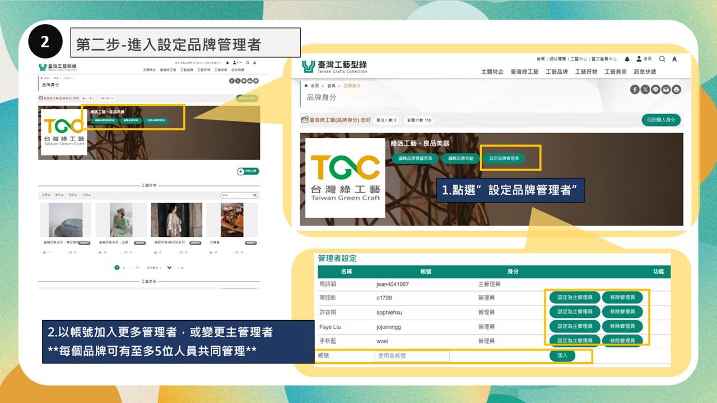Open 臺灣綠工藝 in enlarged main navigation
This screenshot has width=717, height=403.
coord(525,72)
